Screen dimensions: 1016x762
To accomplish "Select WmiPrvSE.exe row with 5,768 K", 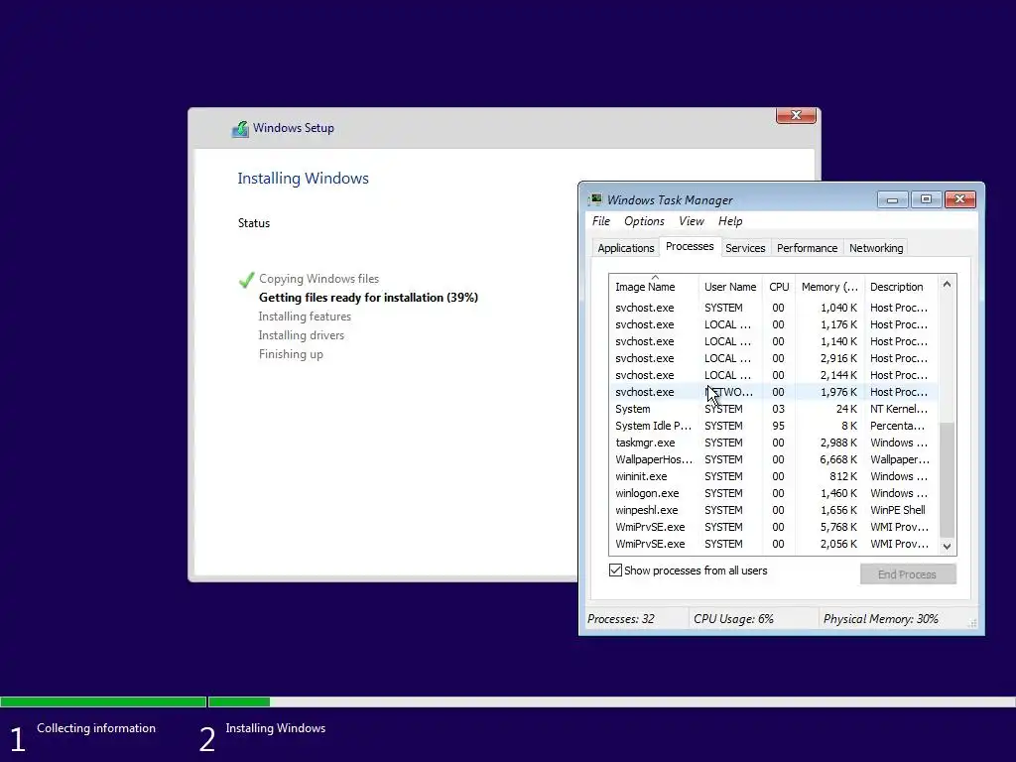I will (774, 527).
